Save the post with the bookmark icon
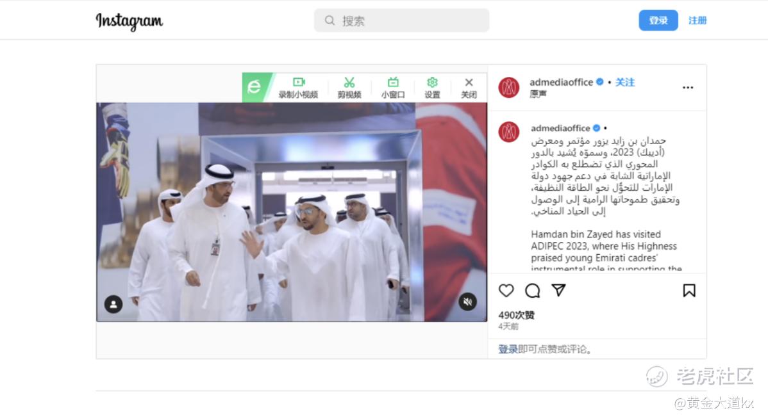This screenshot has width=768, height=420. point(689,291)
